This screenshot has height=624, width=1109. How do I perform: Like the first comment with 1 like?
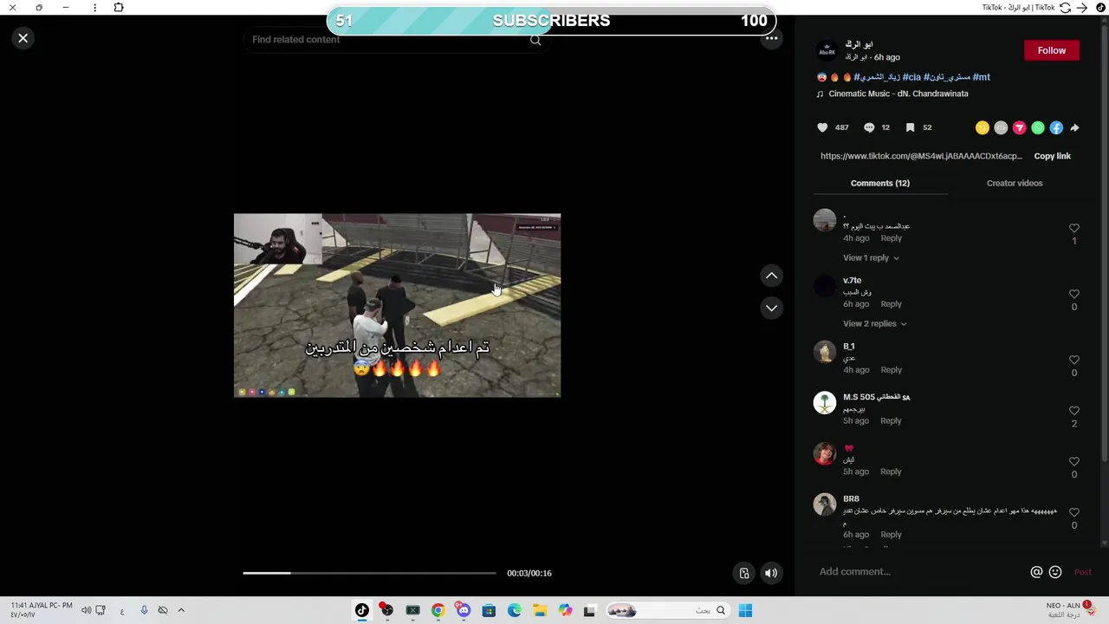1074,228
